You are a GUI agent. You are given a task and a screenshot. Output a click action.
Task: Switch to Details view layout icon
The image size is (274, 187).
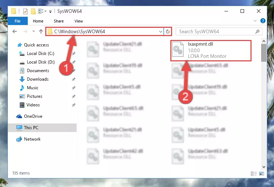pos(254,173)
